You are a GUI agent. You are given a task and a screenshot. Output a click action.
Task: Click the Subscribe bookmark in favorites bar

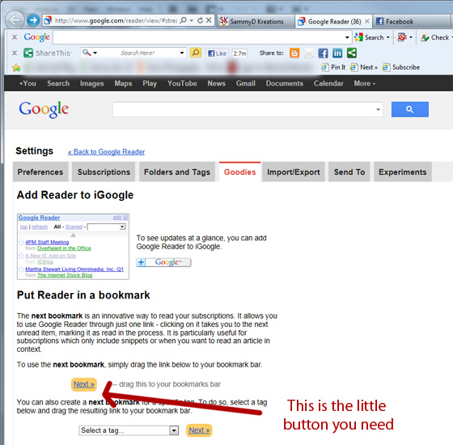click(401, 67)
